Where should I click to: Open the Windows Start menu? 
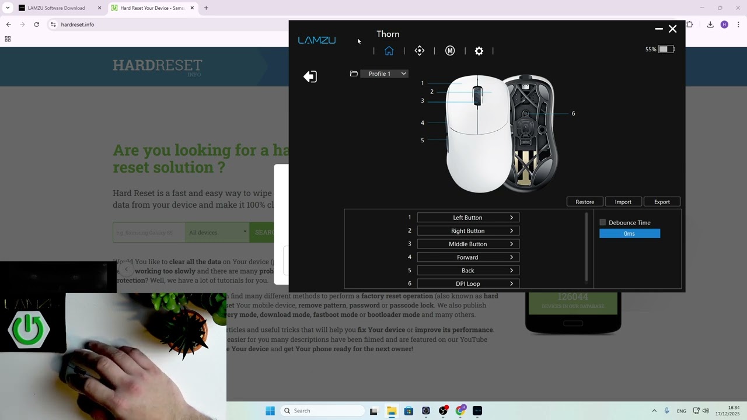[x=270, y=411]
